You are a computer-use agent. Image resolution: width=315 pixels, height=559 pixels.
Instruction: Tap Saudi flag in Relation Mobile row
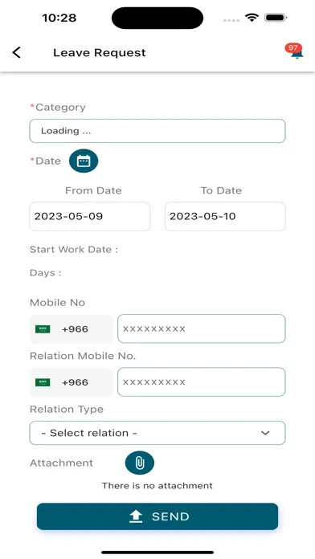(x=43, y=382)
